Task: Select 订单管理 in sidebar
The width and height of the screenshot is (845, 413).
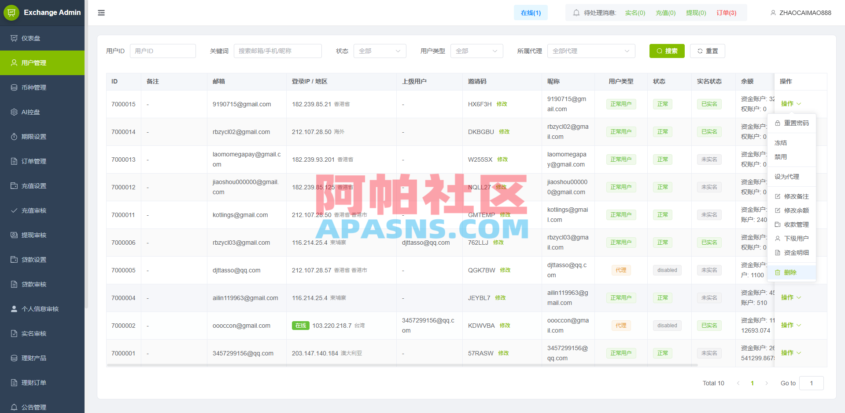Action: click(x=42, y=161)
